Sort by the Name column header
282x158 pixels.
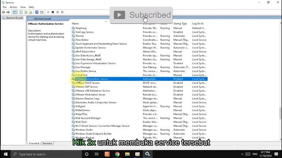(x=75, y=24)
